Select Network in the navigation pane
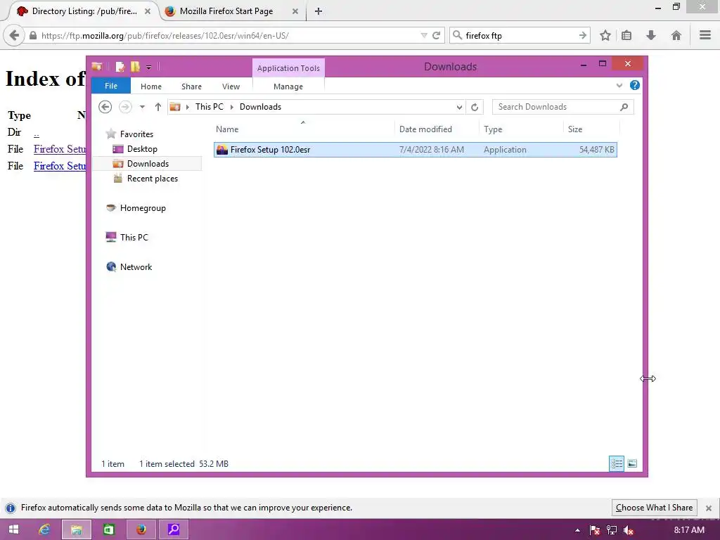This screenshot has height=540, width=720. click(x=136, y=266)
